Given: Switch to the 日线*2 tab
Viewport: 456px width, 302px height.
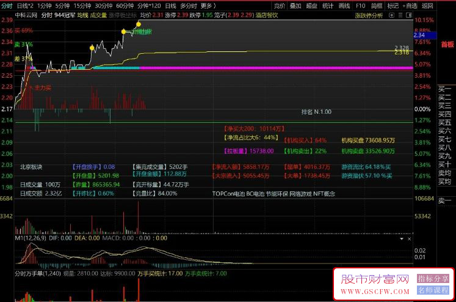Looking at the screenshot, I should [25, 6].
